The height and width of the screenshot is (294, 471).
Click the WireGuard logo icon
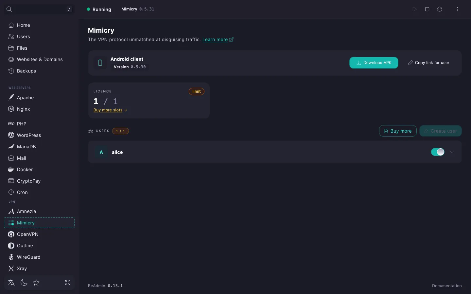11,257
